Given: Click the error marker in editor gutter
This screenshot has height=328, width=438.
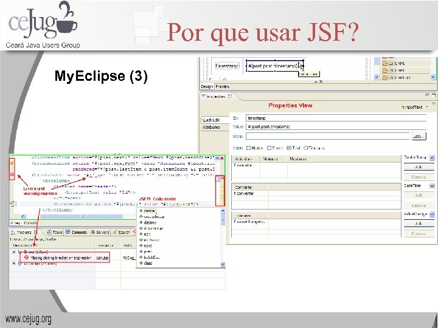Looking at the screenshot, I should click(12, 174).
